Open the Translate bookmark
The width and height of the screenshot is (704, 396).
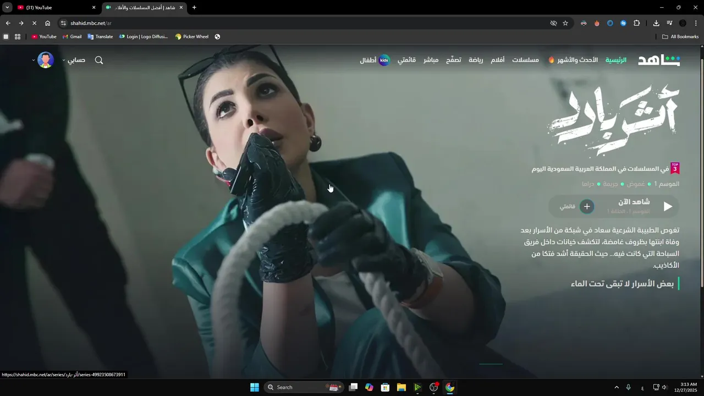(x=100, y=37)
